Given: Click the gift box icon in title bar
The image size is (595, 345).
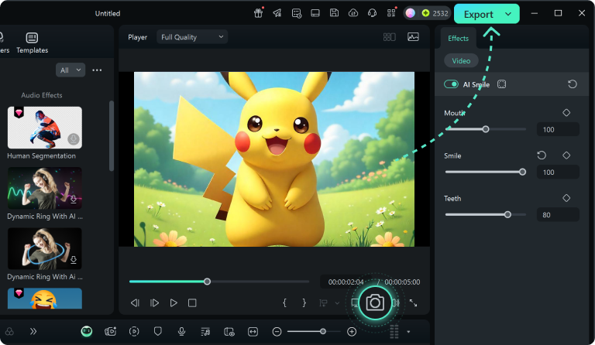Looking at the screenshot, I should pos(259,13).
